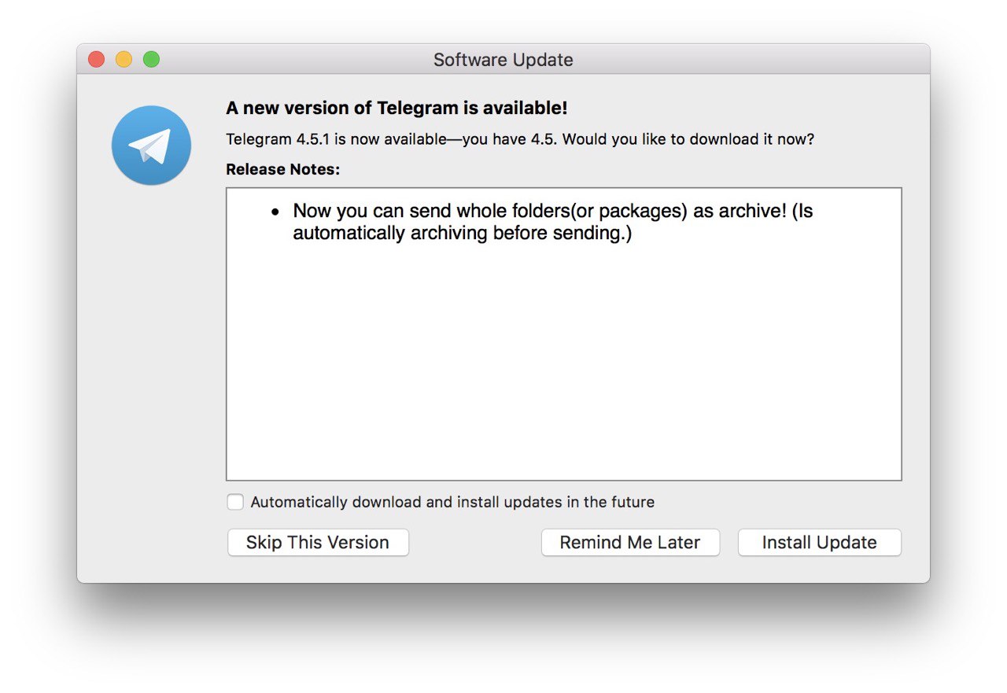1007x693 pixels.
Task: Click Install Update button
Action: coord(819,543)
